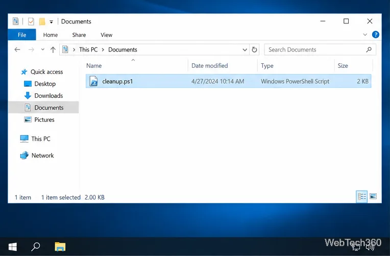Image resolution: width=390 pixels, height=256 pixels.
Task: Refresh the Documents folder
Action: pos(254,49)
